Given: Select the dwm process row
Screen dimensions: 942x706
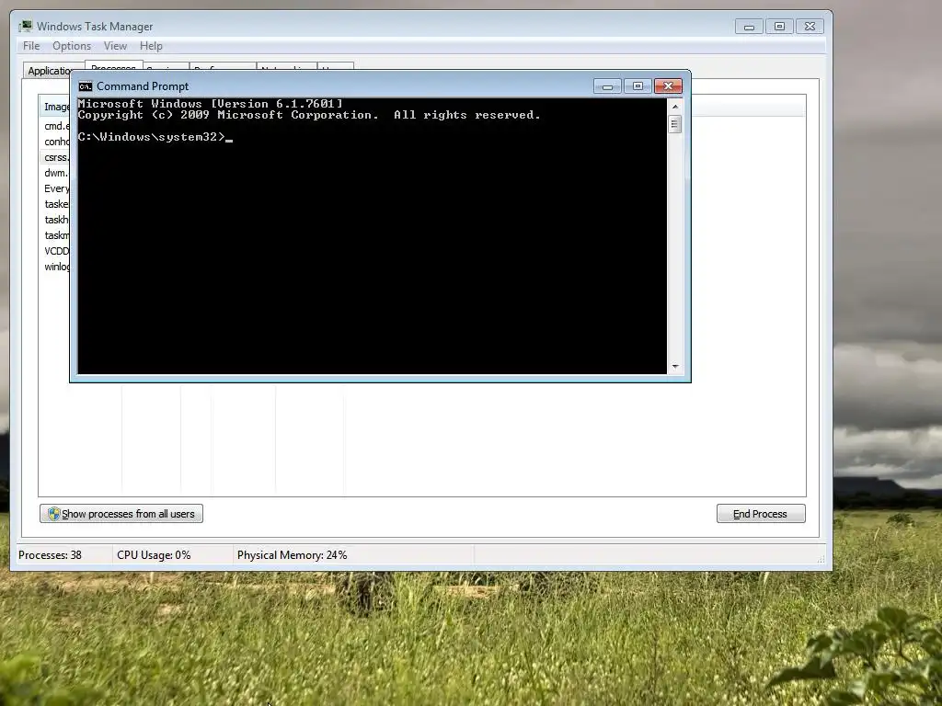Looking at the screenshot, I should pos(54,173).
